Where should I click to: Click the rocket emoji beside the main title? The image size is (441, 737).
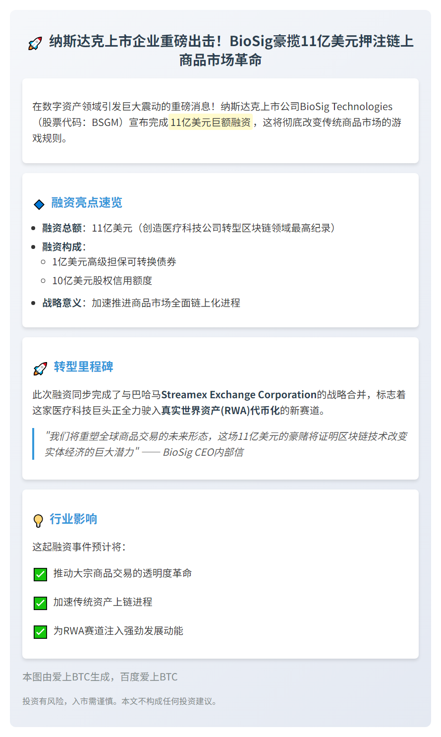coord(35,43)
